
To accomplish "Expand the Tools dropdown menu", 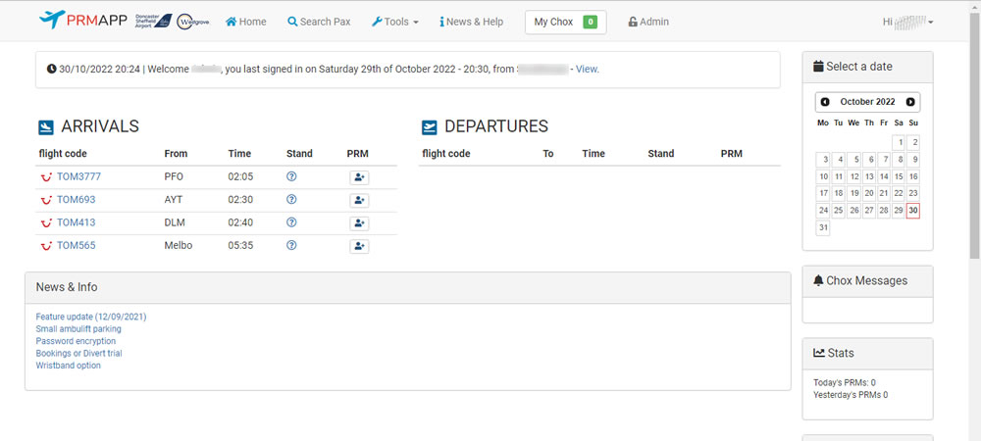I will click(394, 22).
